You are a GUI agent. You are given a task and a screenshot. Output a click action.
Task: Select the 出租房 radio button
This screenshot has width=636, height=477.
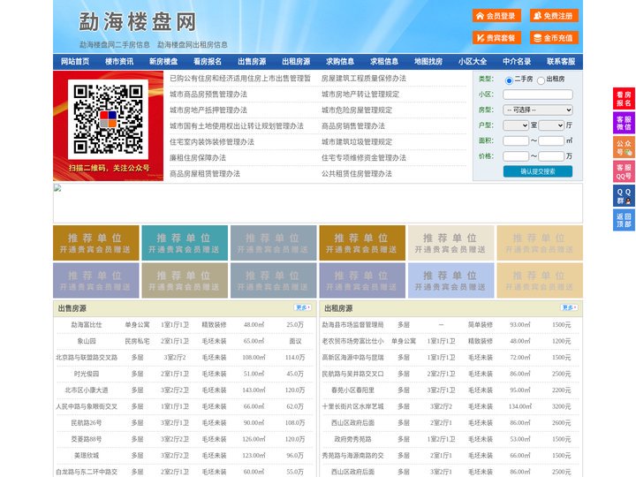541,80
